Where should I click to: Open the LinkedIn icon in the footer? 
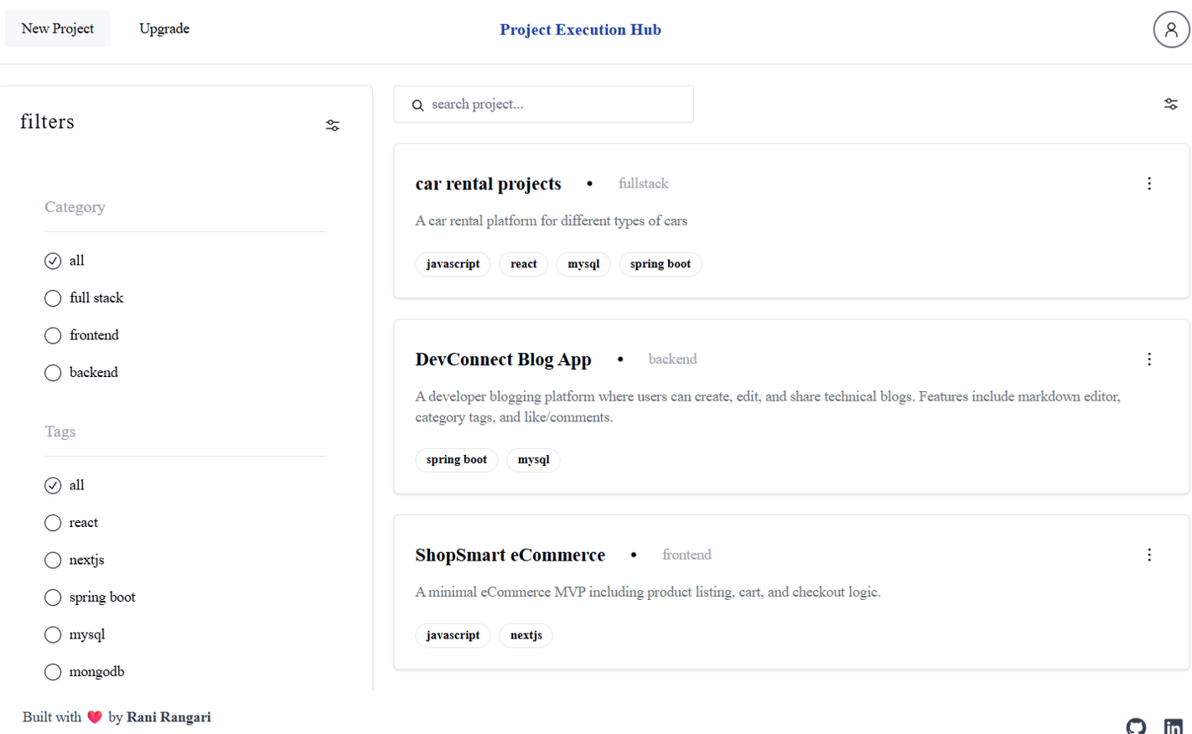tap(1174, 727)
